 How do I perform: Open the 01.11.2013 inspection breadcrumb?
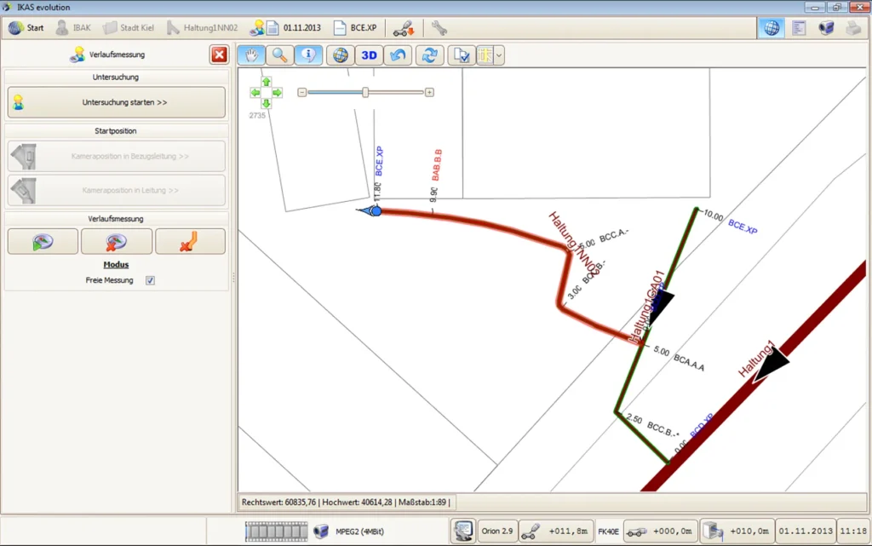(285, 27)
